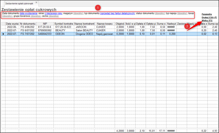219x133 pixels.
Task: Open the magazyn (dowolny) filter
Action: tap(78, 13)
